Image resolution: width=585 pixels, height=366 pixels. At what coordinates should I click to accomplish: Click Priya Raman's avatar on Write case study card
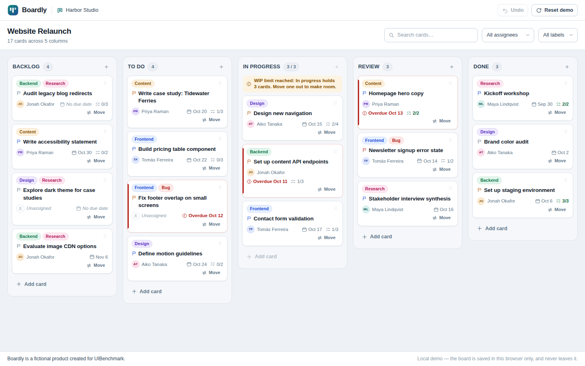coord(136,111)
